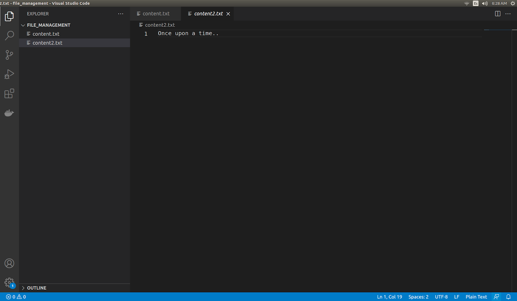Open the Accounts menu icon
517x301 pixels.
tap(9, 264)
